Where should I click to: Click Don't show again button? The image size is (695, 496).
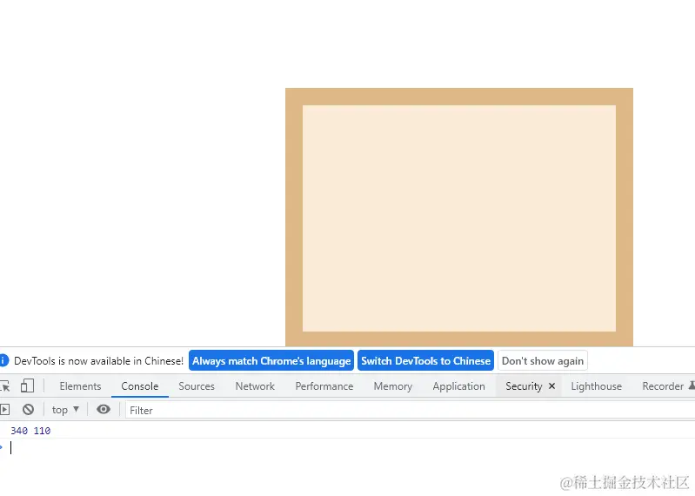click(543, 361)
